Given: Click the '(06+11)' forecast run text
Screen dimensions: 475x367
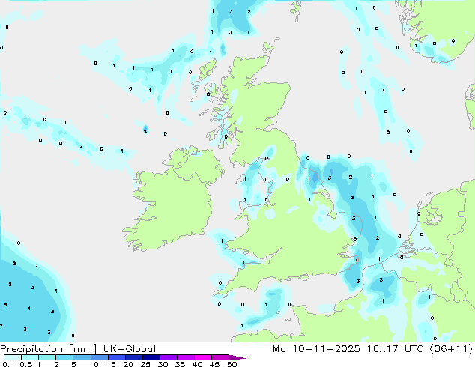Looking at the screenshot, I should 451,349.
